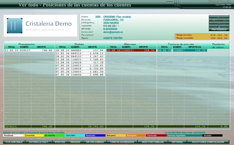
Task: Open the blue globe web button
Action: click(219, 26)
